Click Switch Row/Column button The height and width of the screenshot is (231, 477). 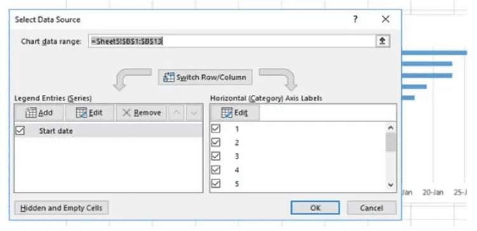pos(205,77)
